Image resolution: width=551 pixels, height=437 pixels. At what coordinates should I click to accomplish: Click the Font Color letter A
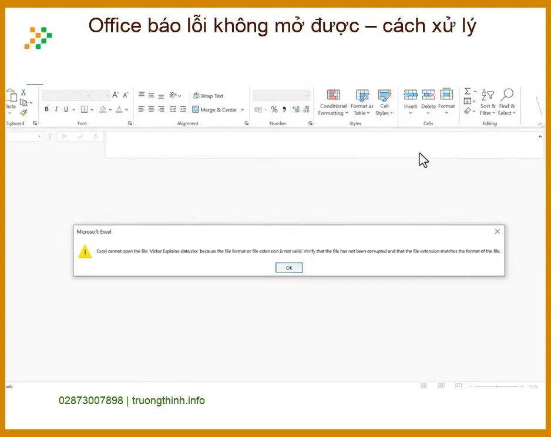(119, 110)
